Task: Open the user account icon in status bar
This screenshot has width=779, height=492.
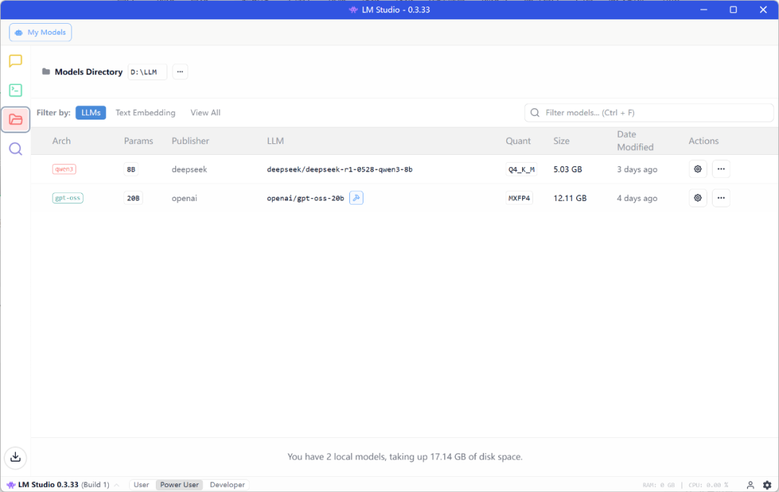Action: point(750,485)
